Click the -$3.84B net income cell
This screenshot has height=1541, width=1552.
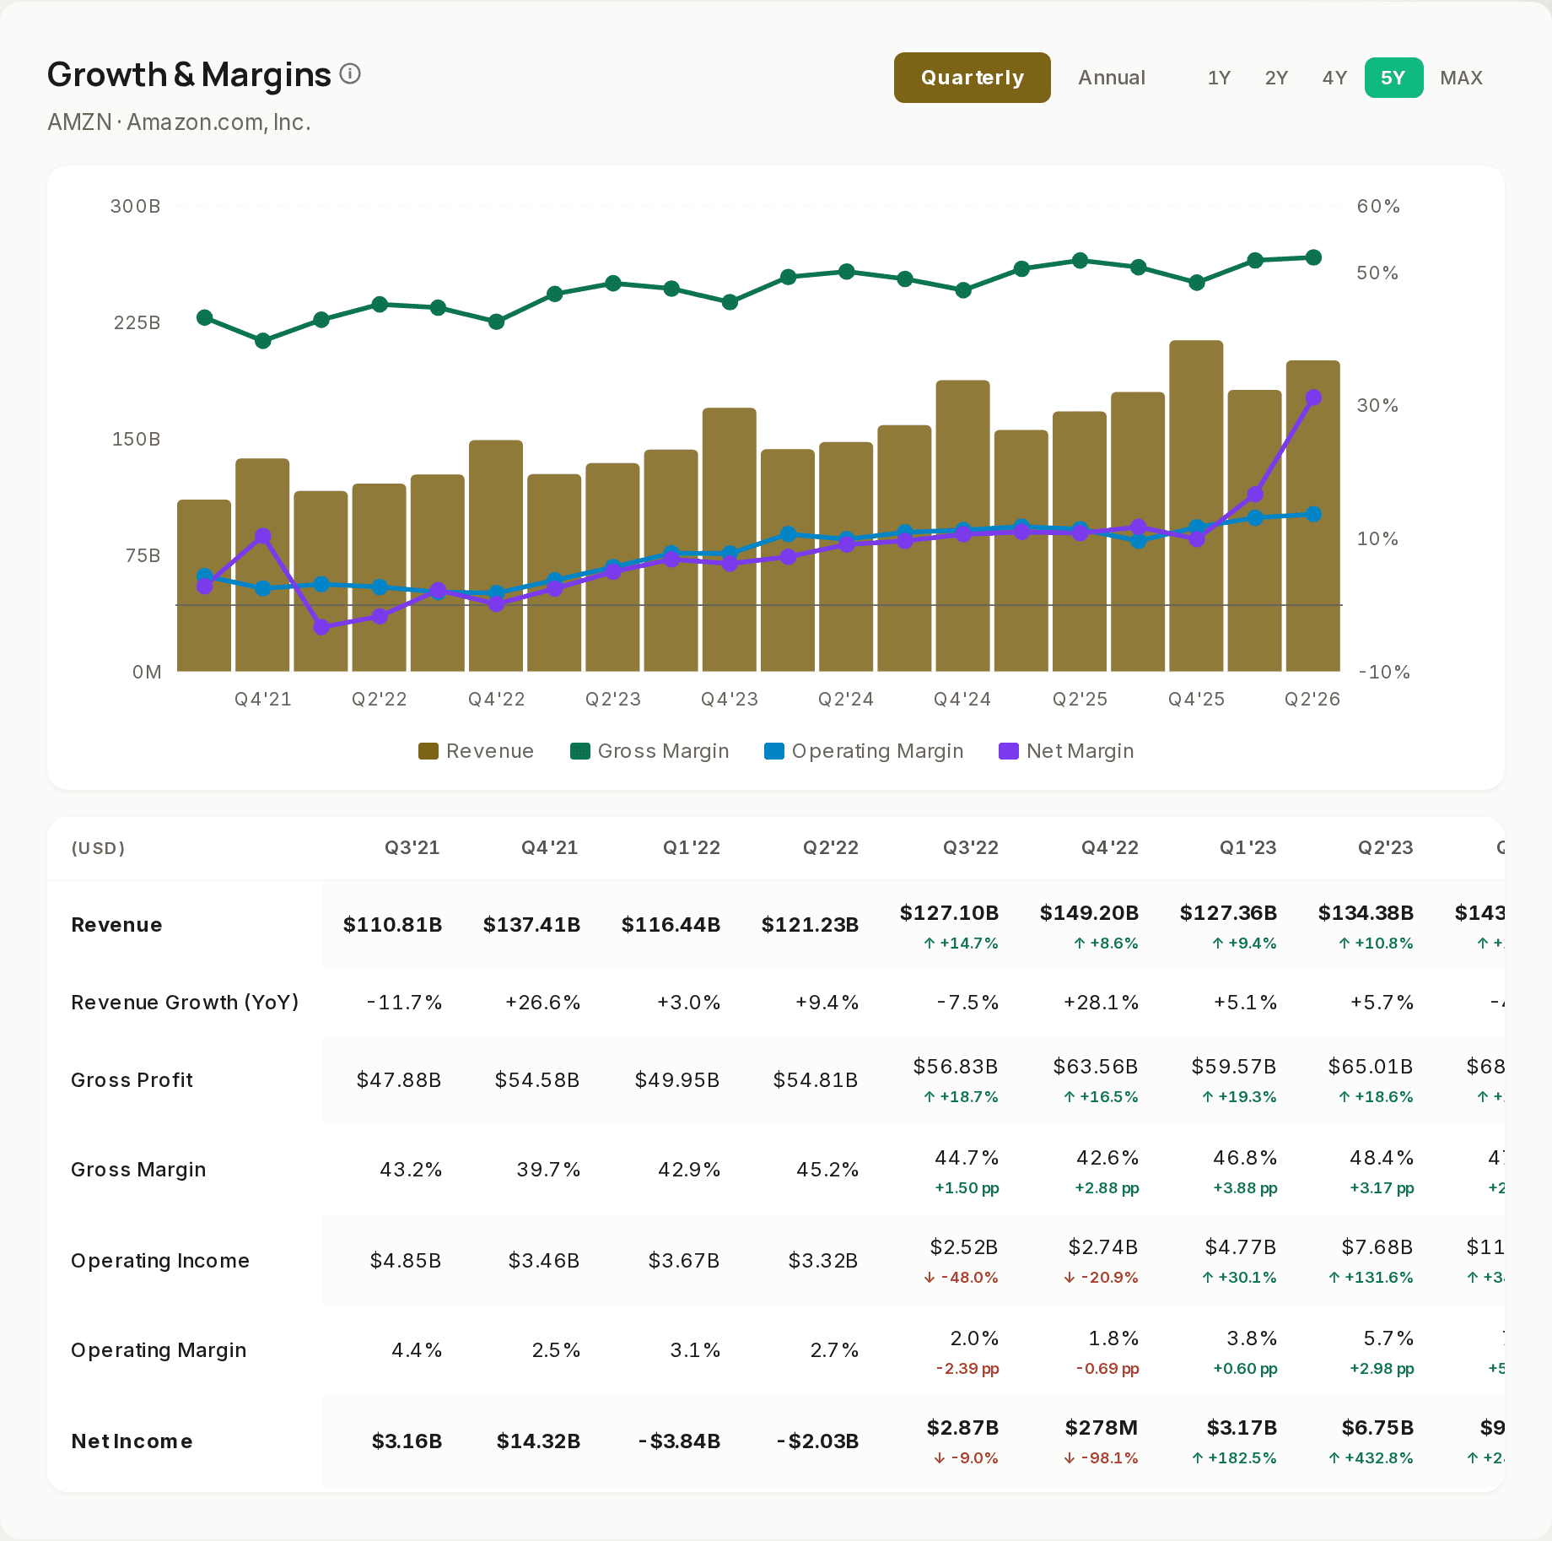click(x=679, y=1441)
